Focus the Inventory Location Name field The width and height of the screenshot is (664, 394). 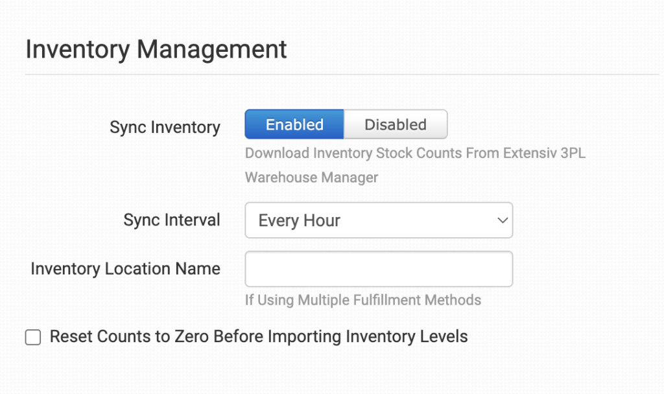click(x=378, y=269)
